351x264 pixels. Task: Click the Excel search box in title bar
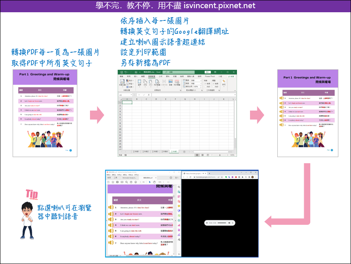pos(178,72)
